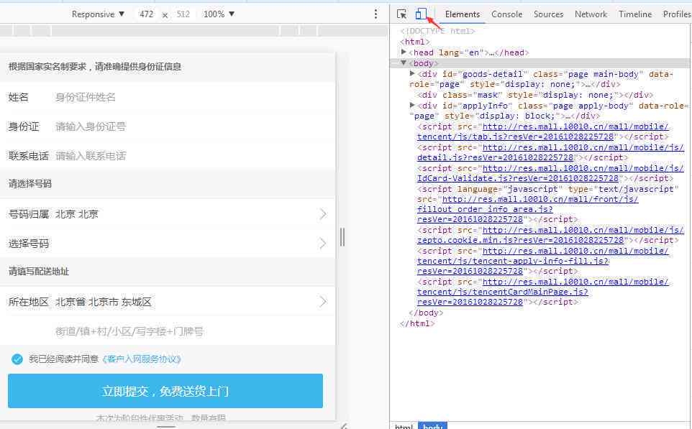692x429 pixels.
Task: Toggle the device toolbar icon
Action: (x=421, y=14)
